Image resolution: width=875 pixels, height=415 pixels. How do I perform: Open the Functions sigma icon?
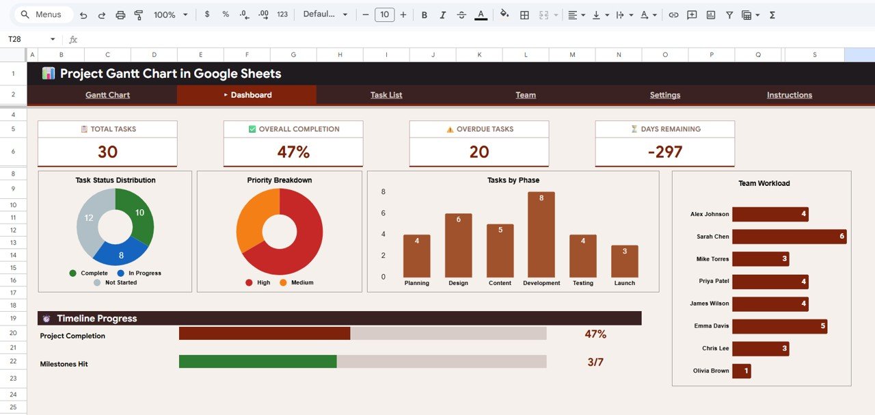tap(772, 13)
